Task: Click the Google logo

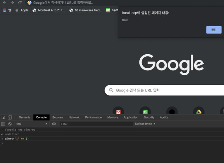Action: click(171, 65)
